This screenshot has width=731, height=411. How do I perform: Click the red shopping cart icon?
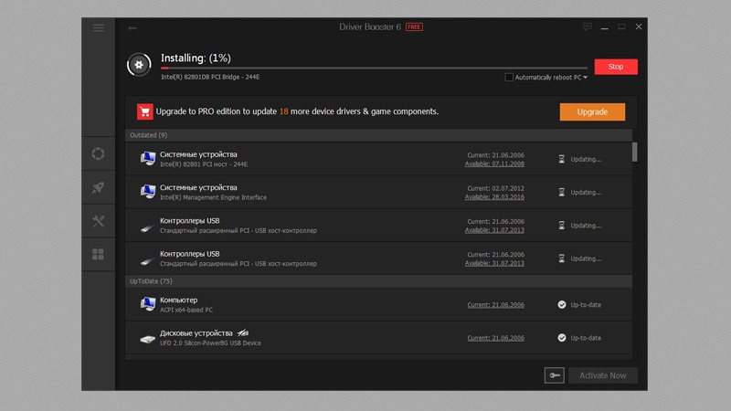click(x=145, y=111)
